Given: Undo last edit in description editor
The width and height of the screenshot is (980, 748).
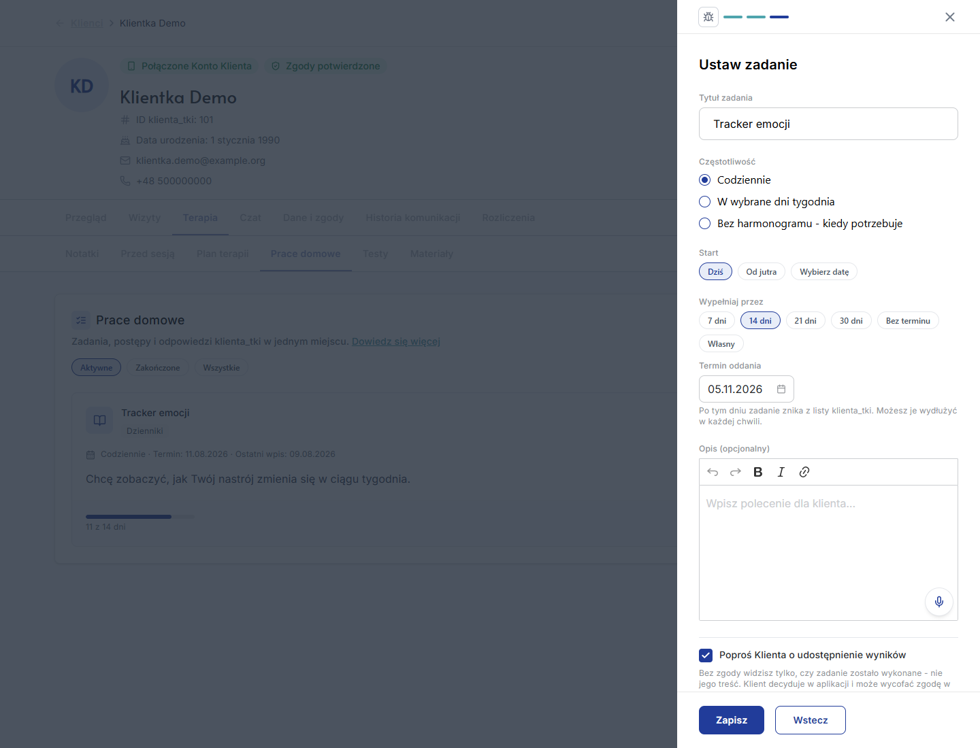Looking at the screenshot, I should (x=713, y=472).
